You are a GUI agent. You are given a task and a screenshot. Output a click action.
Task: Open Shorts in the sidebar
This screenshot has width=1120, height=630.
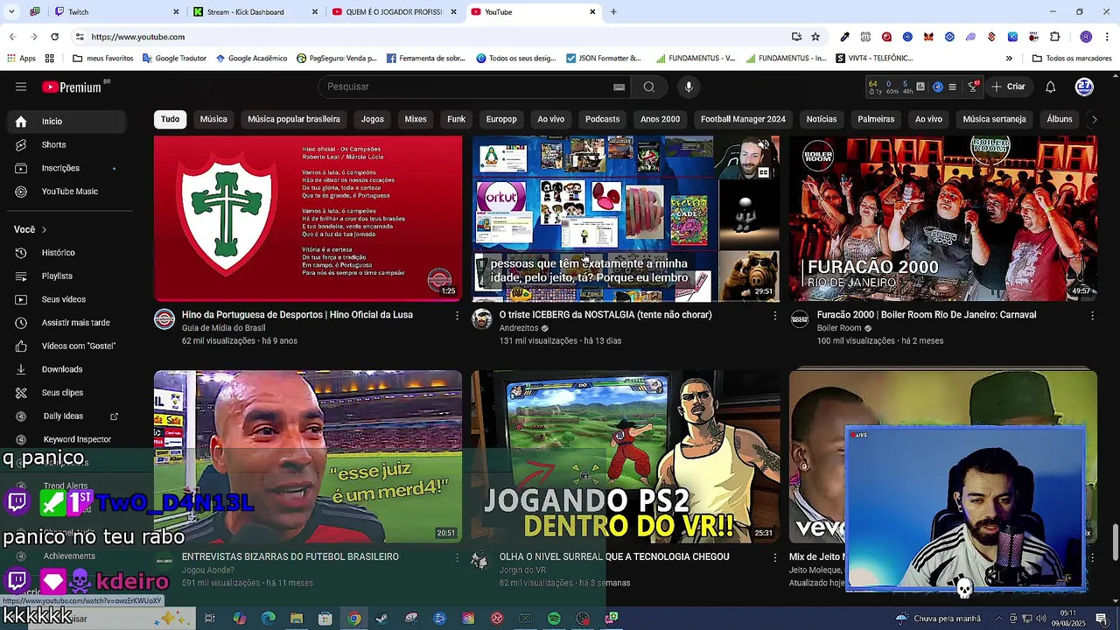(x=68, y=144)
